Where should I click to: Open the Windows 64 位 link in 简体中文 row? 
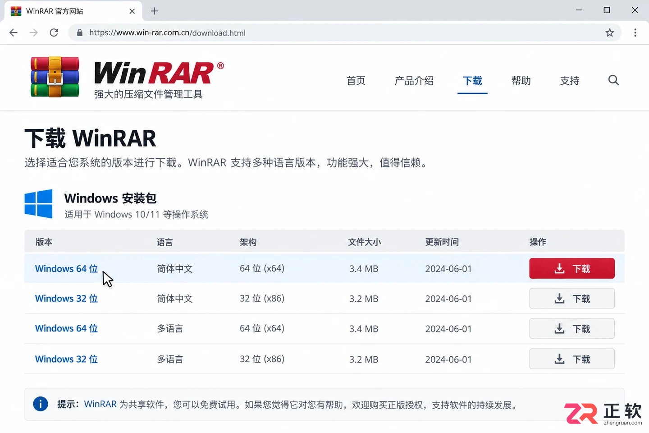(x=66, y=268)
